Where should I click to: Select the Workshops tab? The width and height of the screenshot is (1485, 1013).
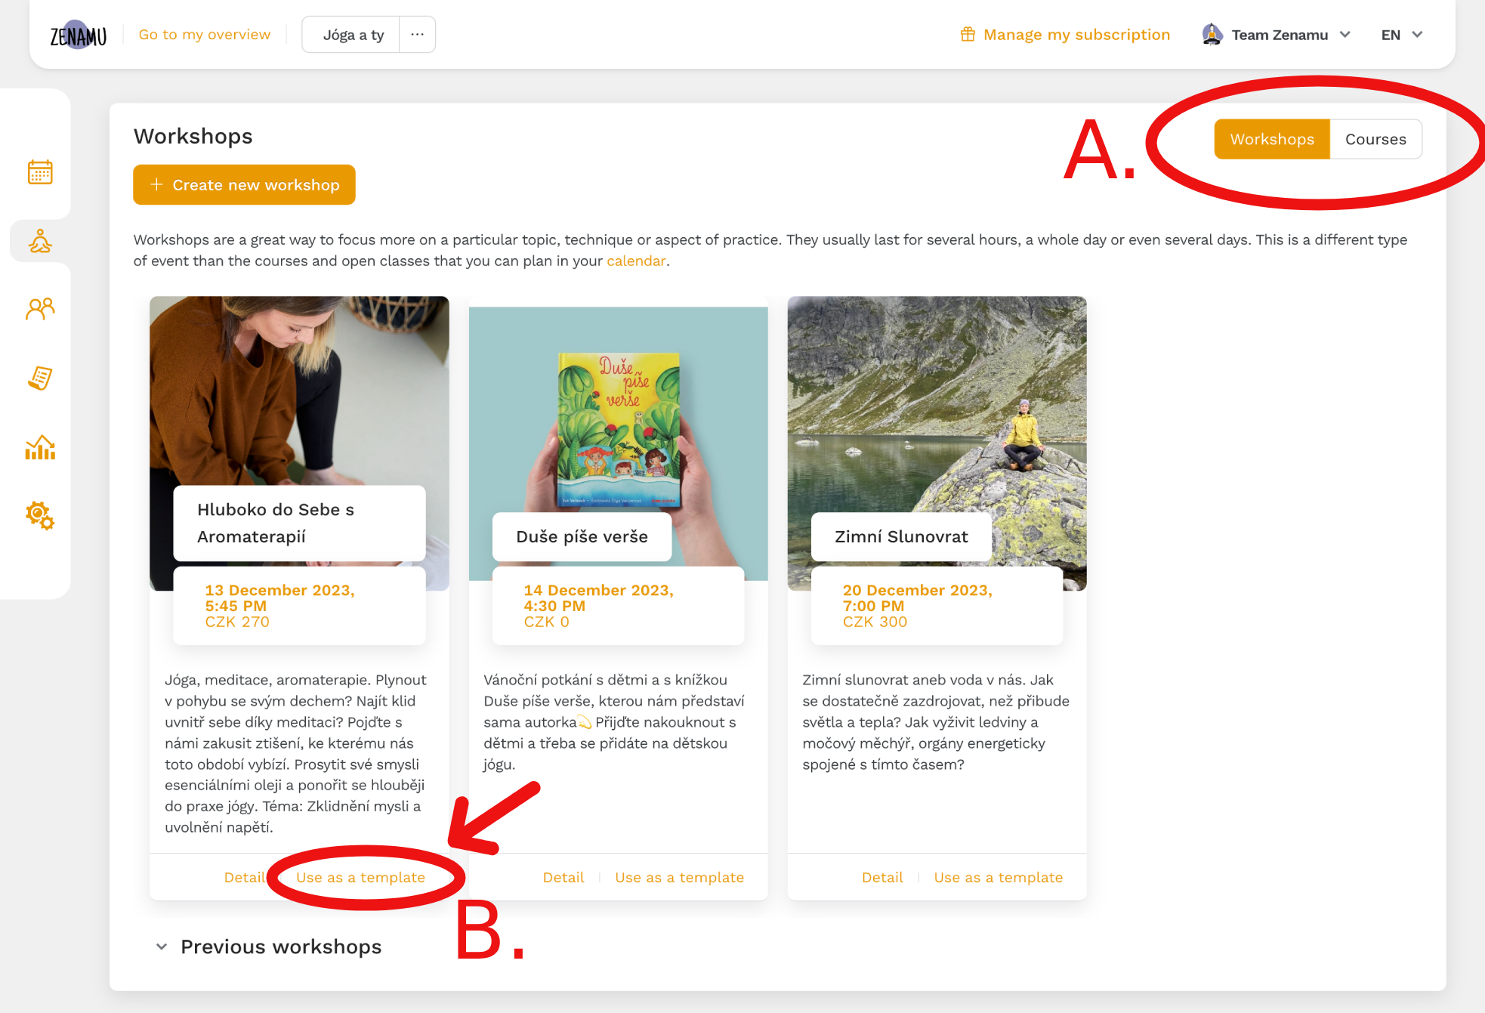click(x=1272, y=139)
